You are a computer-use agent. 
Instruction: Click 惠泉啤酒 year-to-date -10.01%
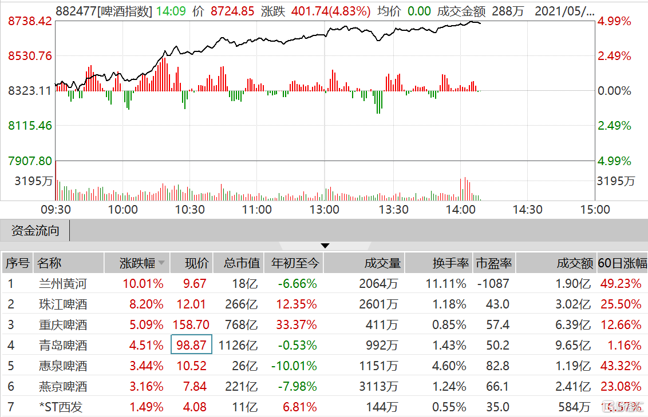[x=294, y=366]
